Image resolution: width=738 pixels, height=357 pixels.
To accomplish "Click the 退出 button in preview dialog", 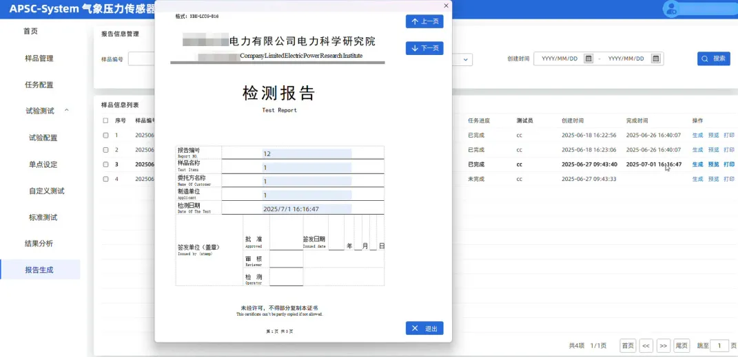I will point(424,328).
